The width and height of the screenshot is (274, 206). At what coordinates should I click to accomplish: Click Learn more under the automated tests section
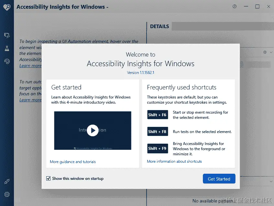[x=30, y=100]
